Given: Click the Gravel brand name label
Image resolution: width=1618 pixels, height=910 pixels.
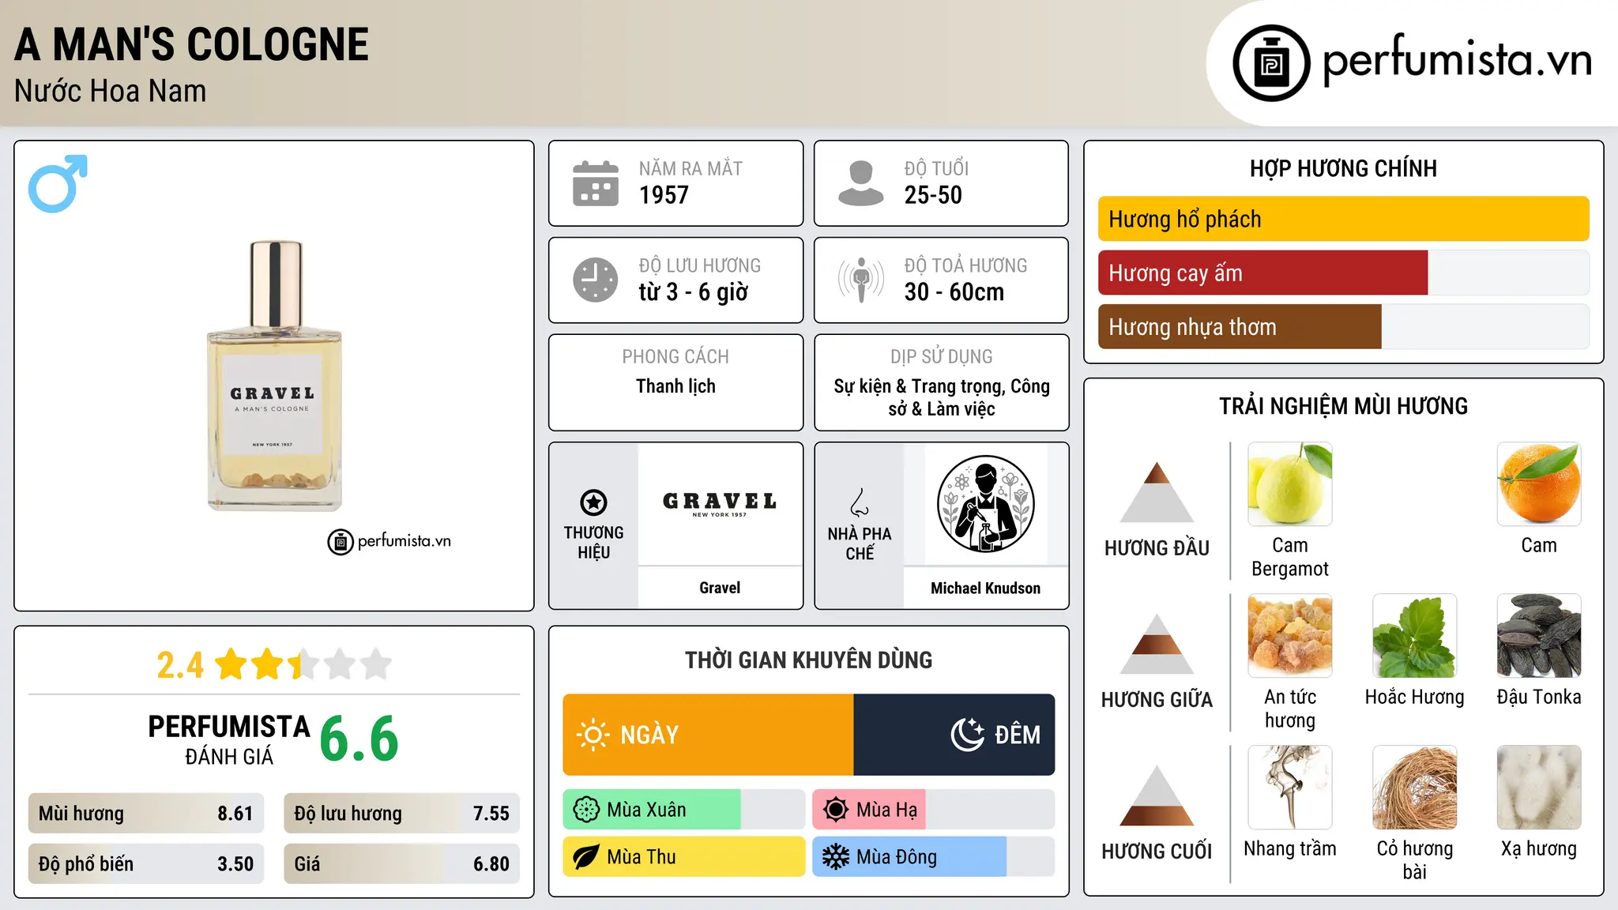Looking at the screenshot, I should pyautogui.click(x=720, y=588).
